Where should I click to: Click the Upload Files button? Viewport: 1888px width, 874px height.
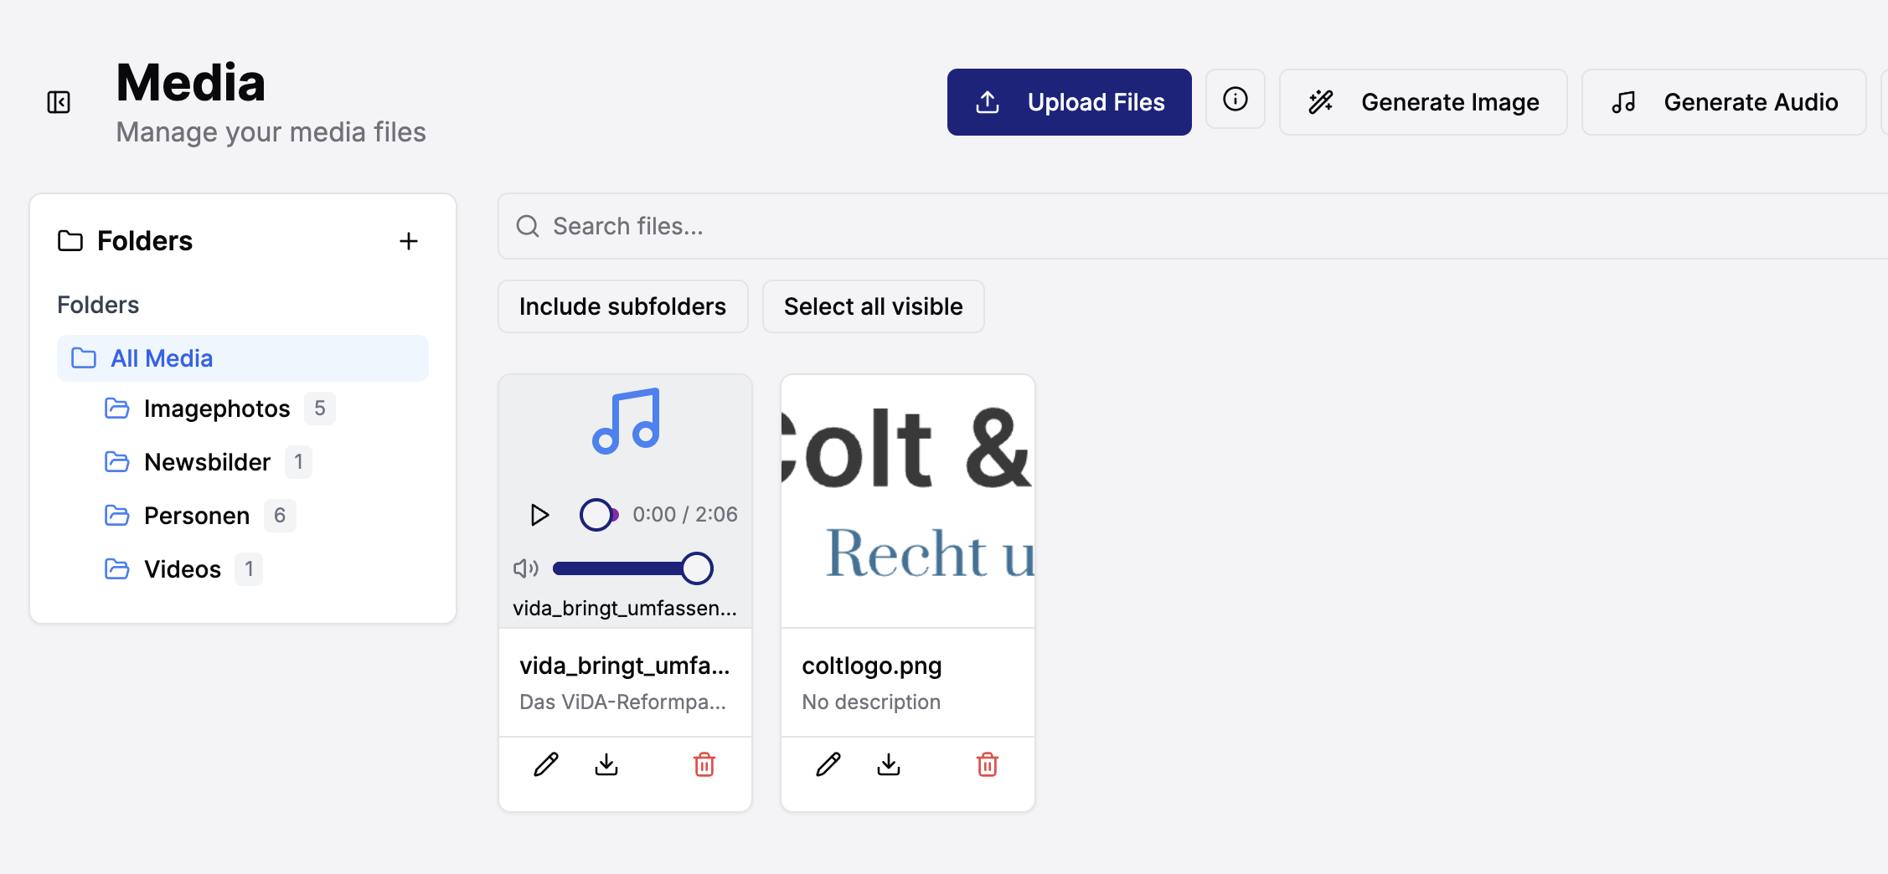[x=1069, y=102]
